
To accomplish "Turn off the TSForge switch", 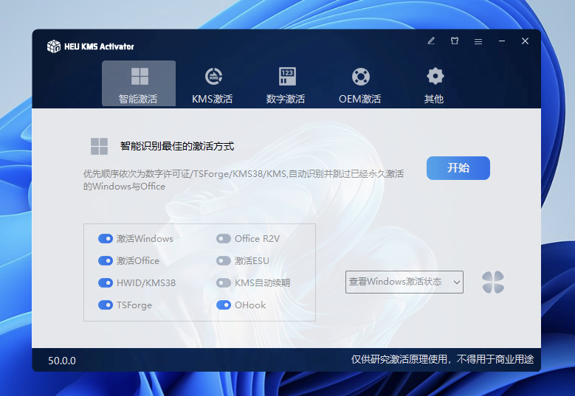I will 106,305.
